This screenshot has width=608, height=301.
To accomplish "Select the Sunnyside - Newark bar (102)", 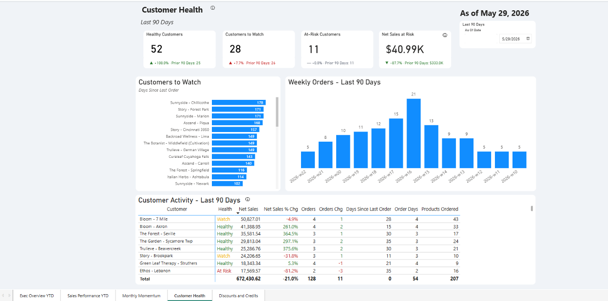I will coord(227,184).
